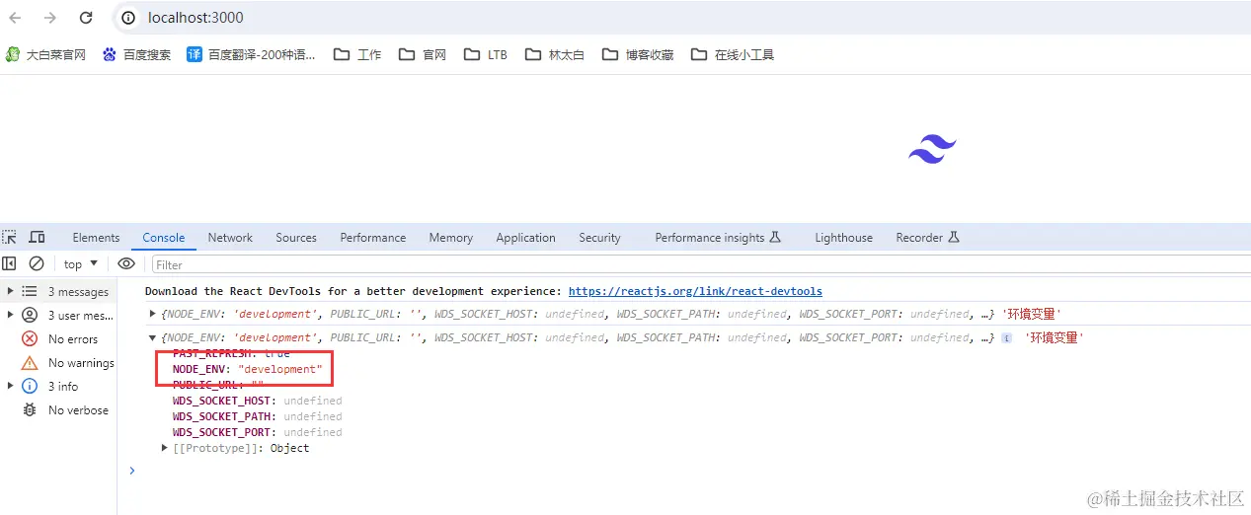View site information icon in address bar
This screenshot has height=515, width=1251.
127,18
